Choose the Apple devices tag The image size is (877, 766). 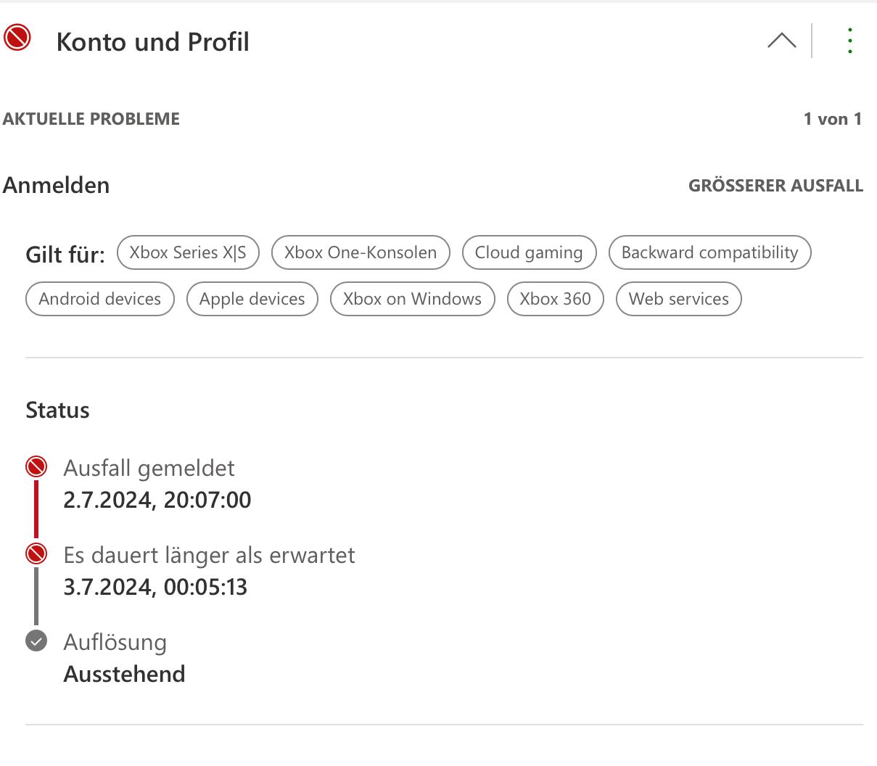click(x=252, y=299)
